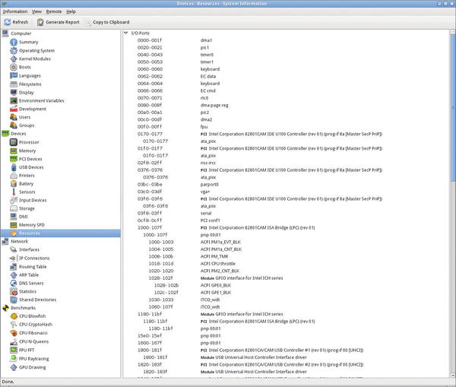
Task: Select the ARP Table entry
Action: pos(29,275)
